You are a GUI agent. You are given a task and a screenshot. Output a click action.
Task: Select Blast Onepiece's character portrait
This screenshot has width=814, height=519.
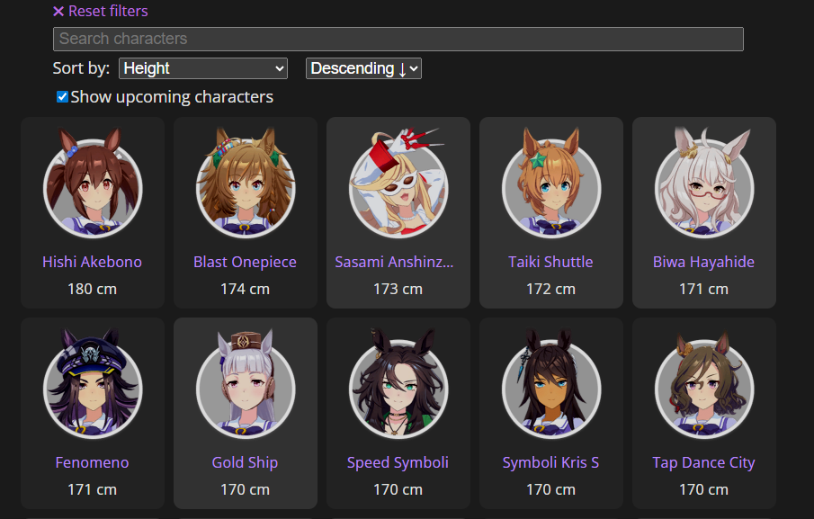[245, 183]
